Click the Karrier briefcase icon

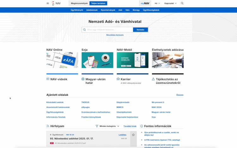tap(118, 79)
